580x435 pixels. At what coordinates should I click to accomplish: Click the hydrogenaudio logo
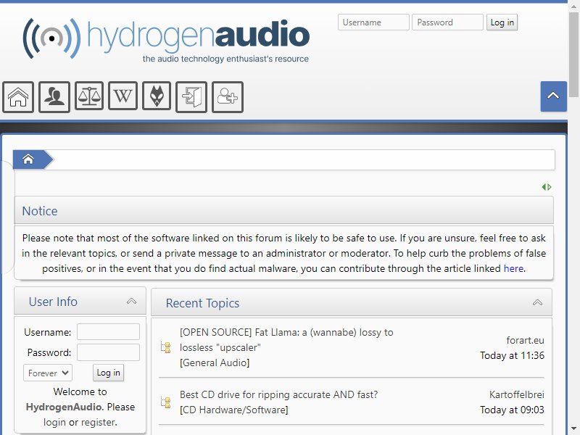click(166, 40)
